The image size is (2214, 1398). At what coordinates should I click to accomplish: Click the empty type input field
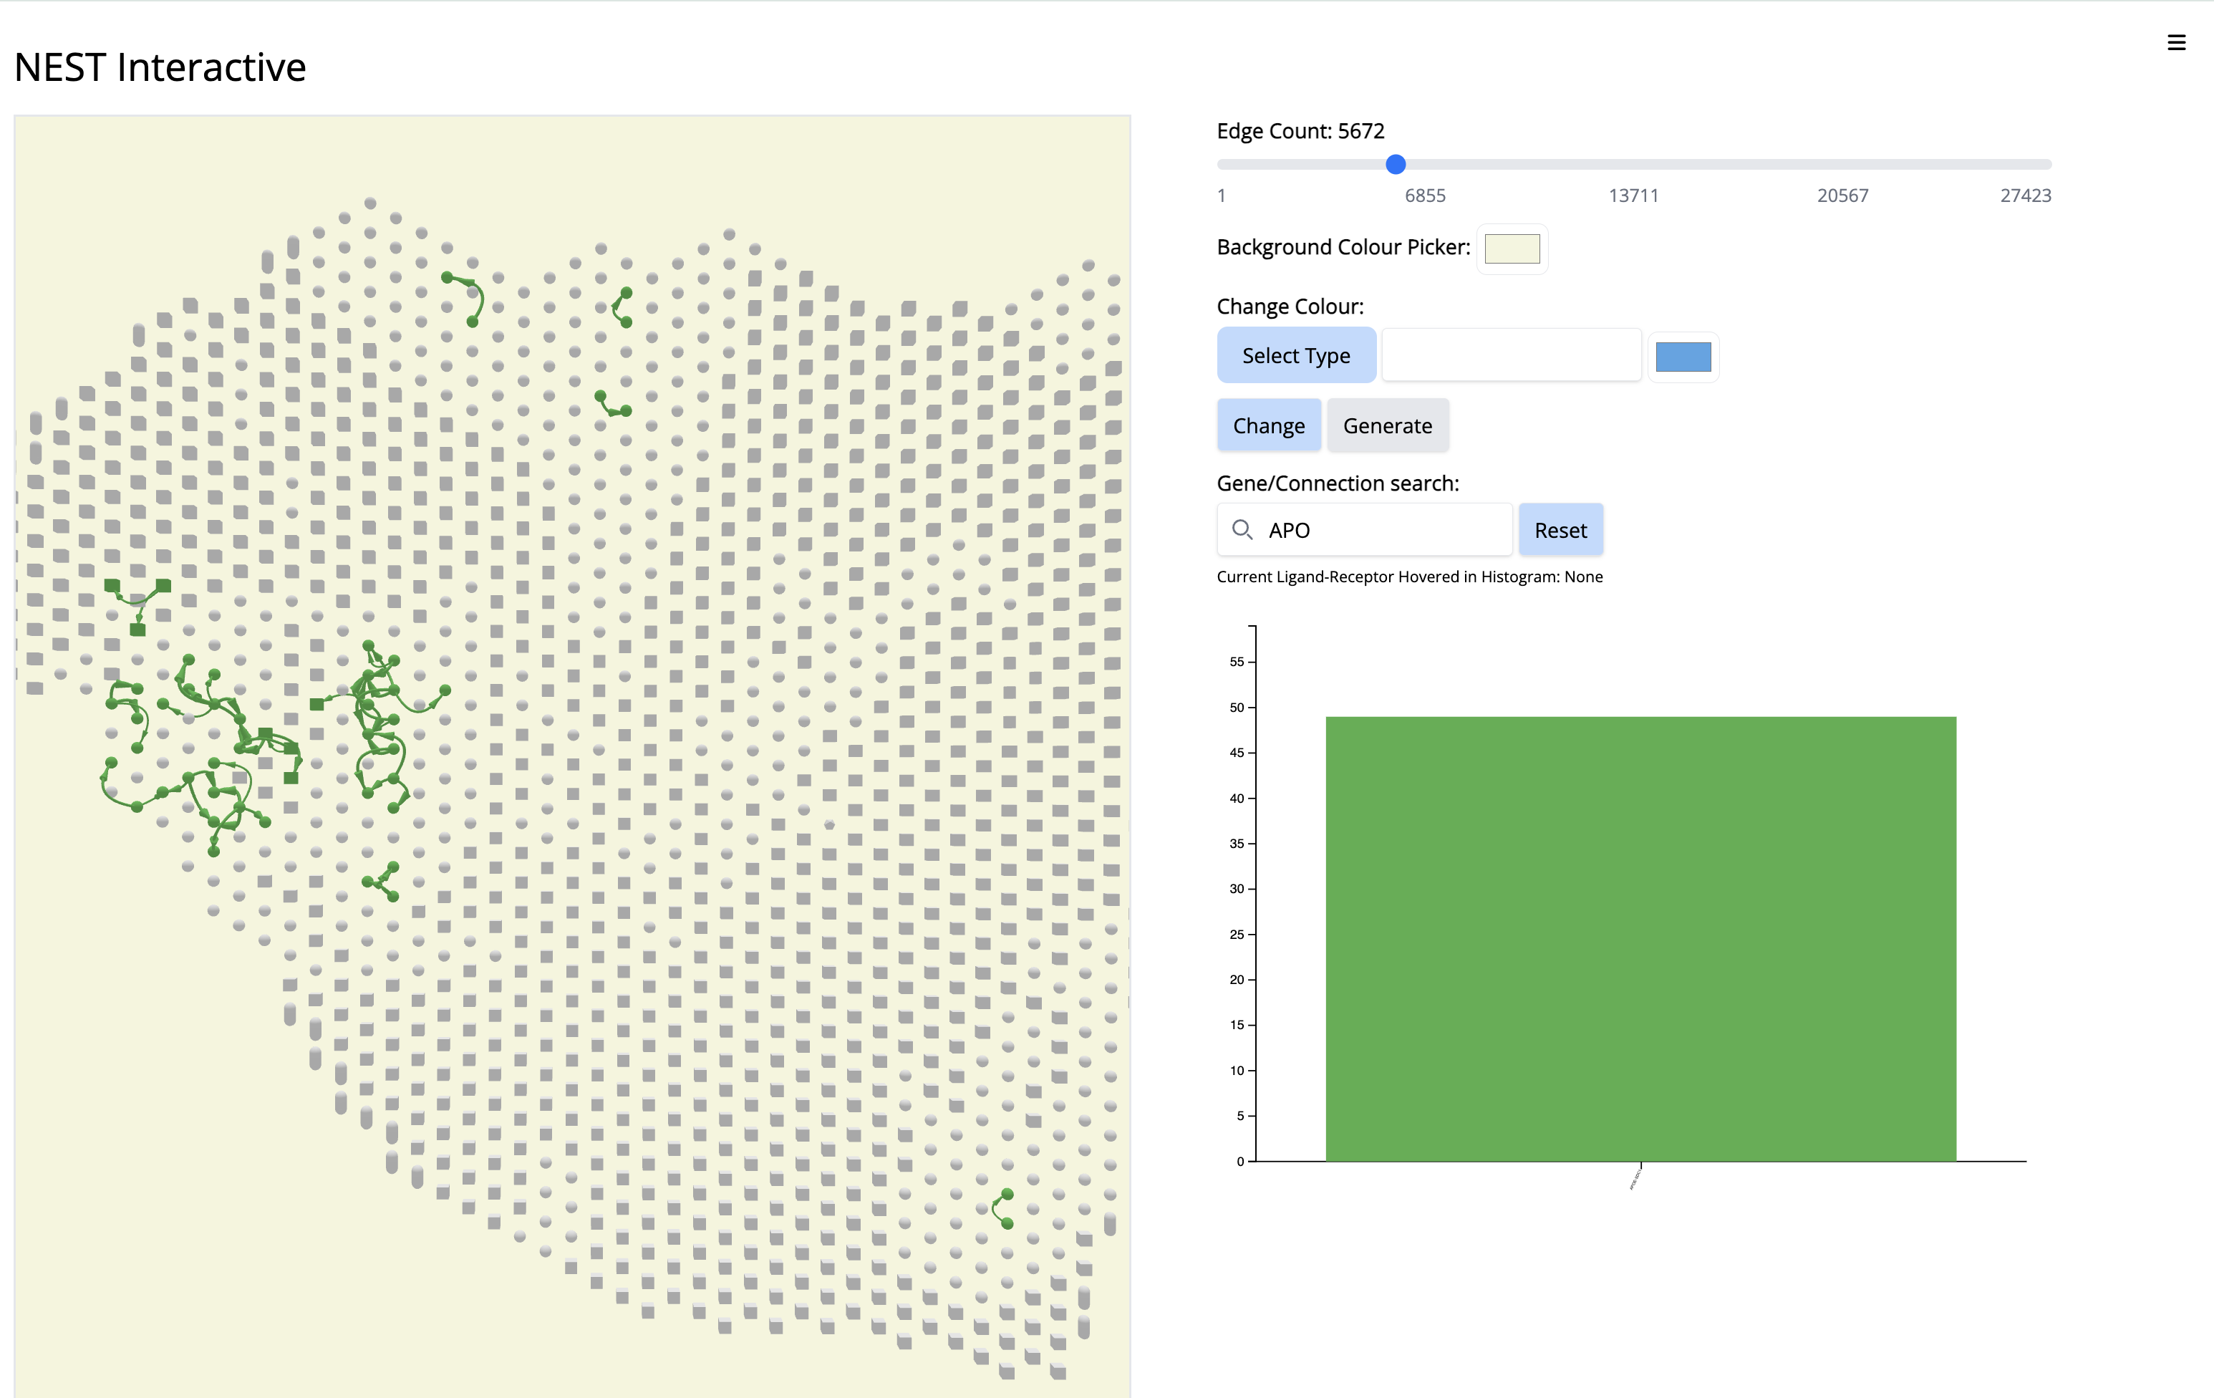tap(1511, 356)
